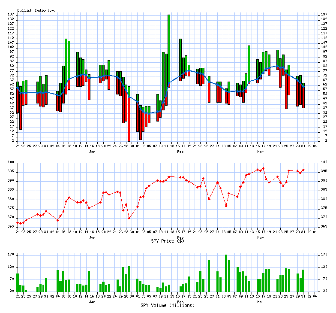
Task: Click the blue average line's lowest point in early February
Action: [x=149, y=113]
